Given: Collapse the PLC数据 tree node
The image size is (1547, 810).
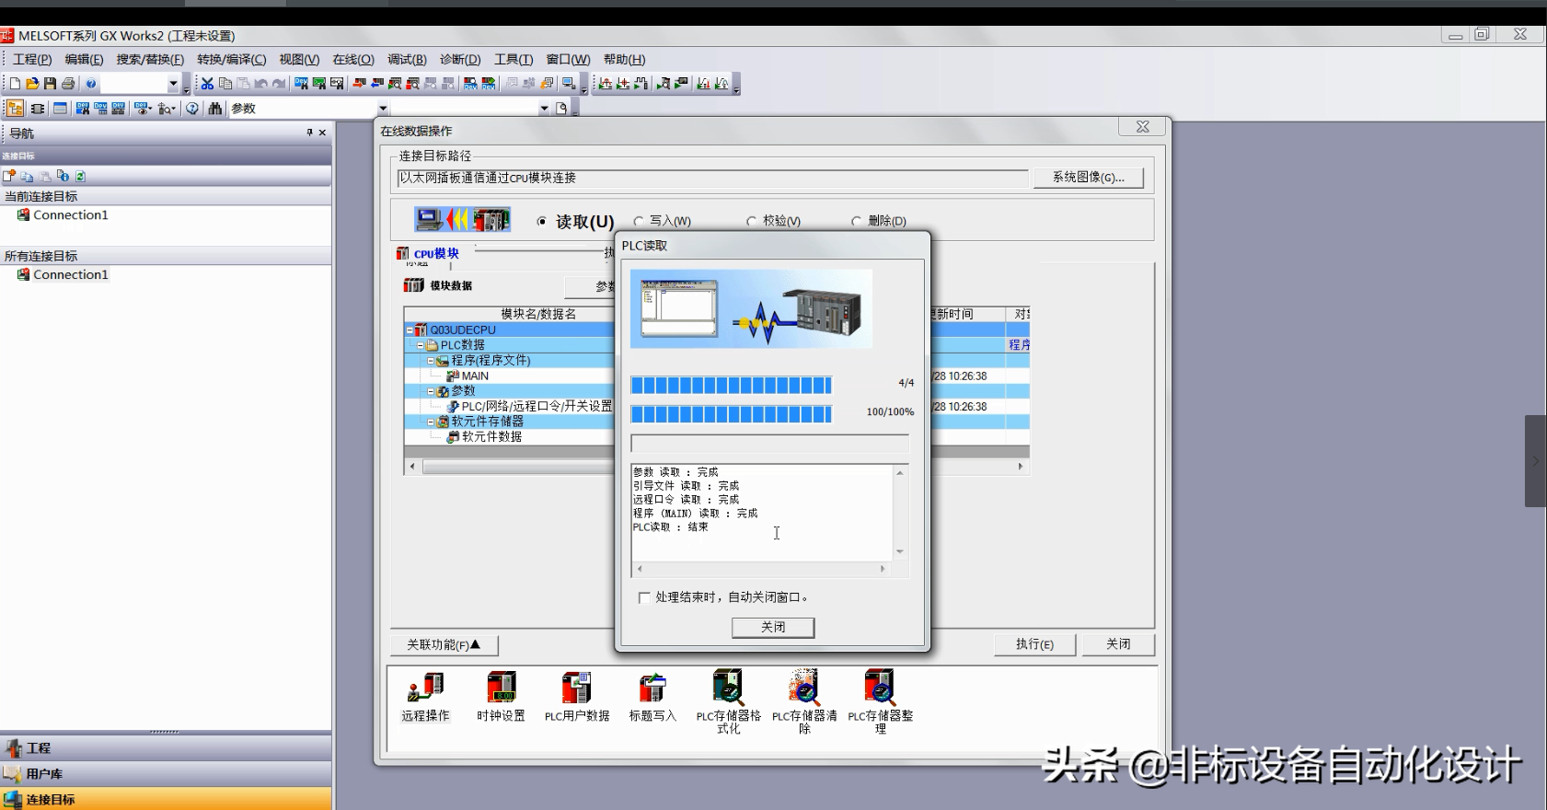Looking at the screenshot, I should [x=421, y=345].
